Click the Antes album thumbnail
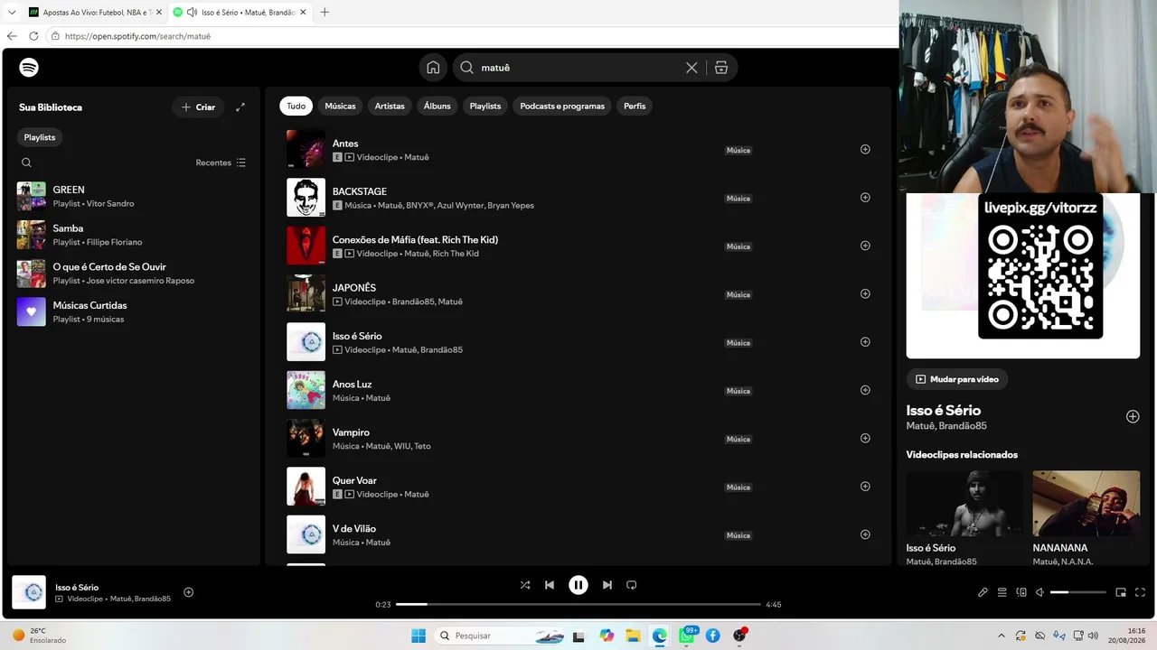Image resolution: width=1157 pixels, height=650 pixels. [306, 150]
